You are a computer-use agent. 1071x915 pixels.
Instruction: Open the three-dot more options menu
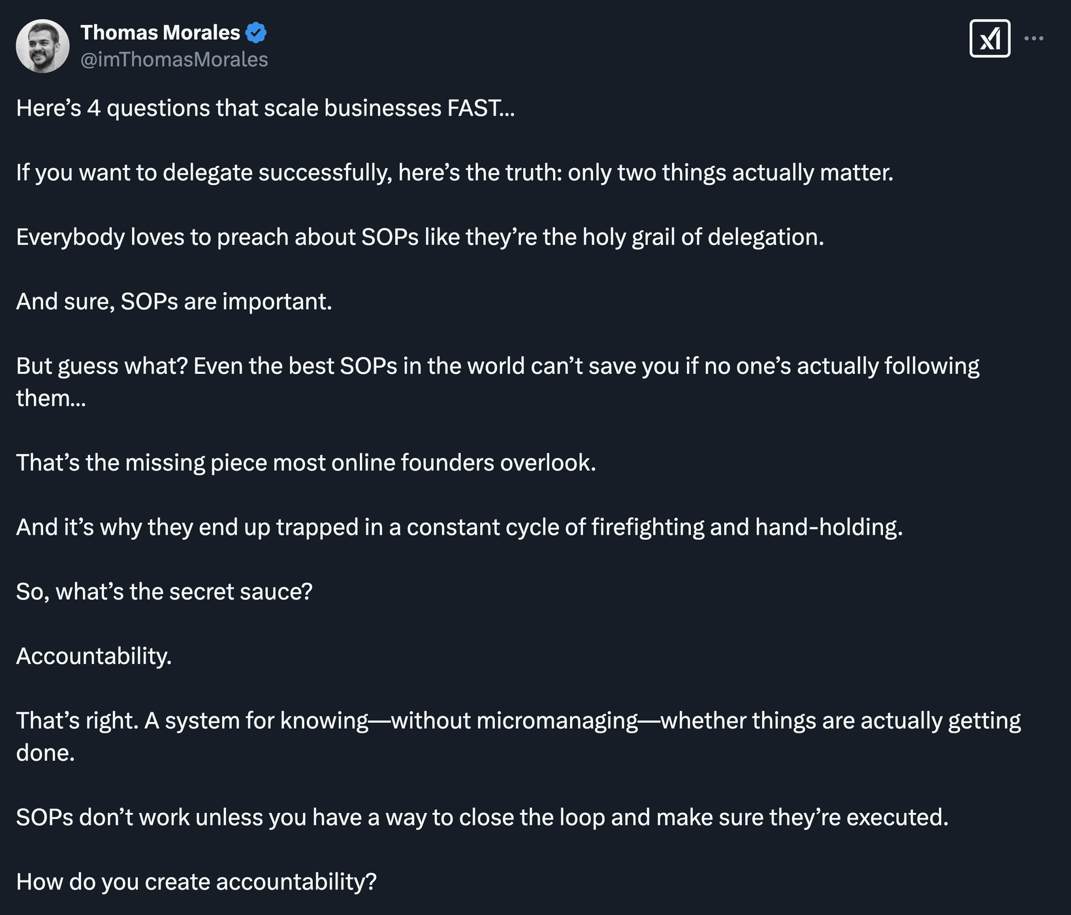pyautogui.click(x=1034, y=39)
